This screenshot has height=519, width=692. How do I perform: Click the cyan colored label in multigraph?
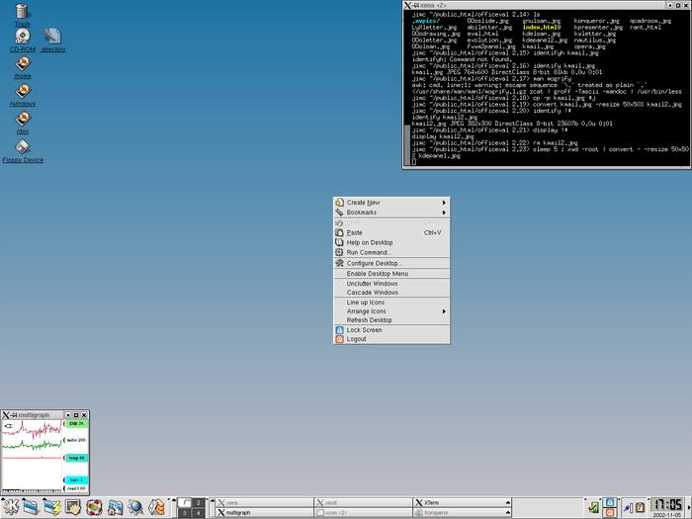[76, 479]
